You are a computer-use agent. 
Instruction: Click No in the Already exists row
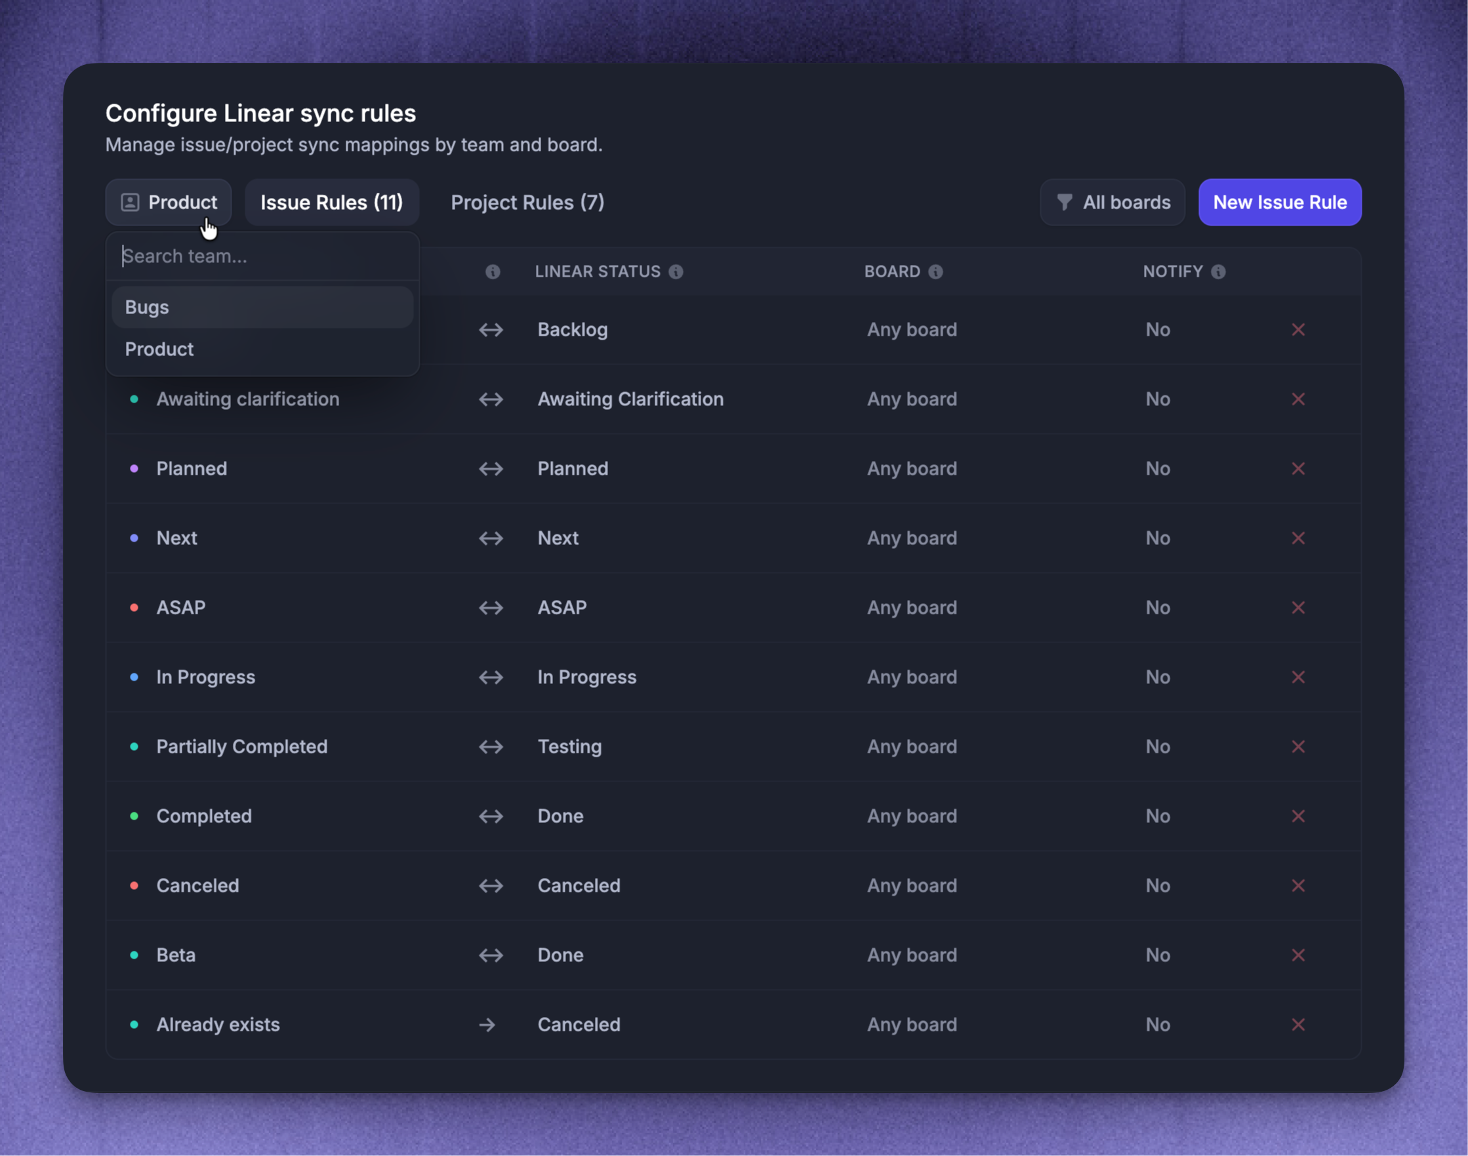1158,1025
